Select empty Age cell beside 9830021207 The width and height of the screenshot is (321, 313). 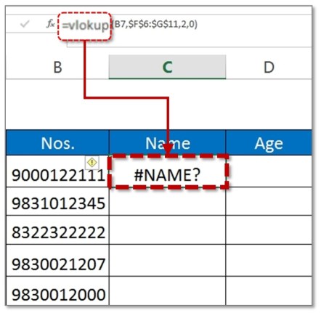coord(269,261)
